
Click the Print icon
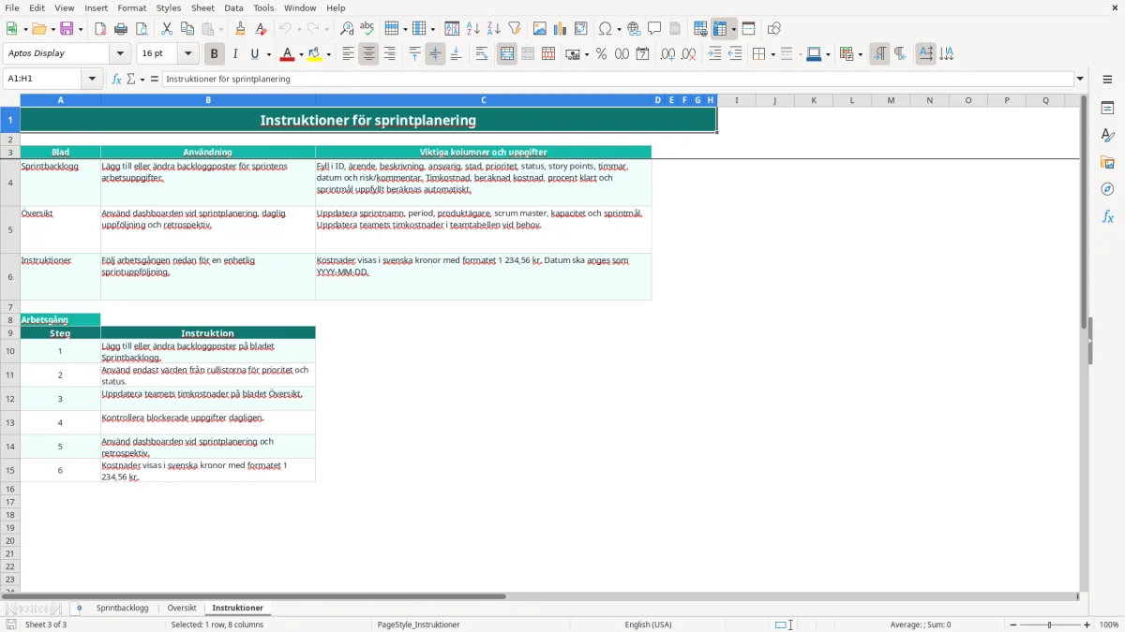(121, 29)
